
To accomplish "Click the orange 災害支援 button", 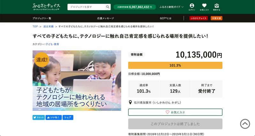I will click(216, 18).
